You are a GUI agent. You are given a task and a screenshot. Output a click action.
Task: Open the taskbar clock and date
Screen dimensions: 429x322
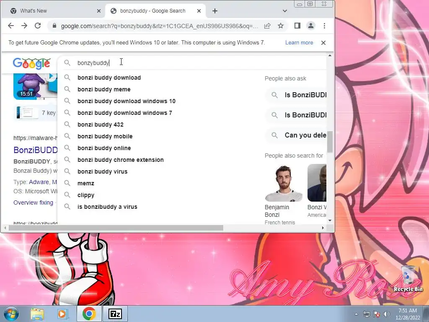click(407, 314)
